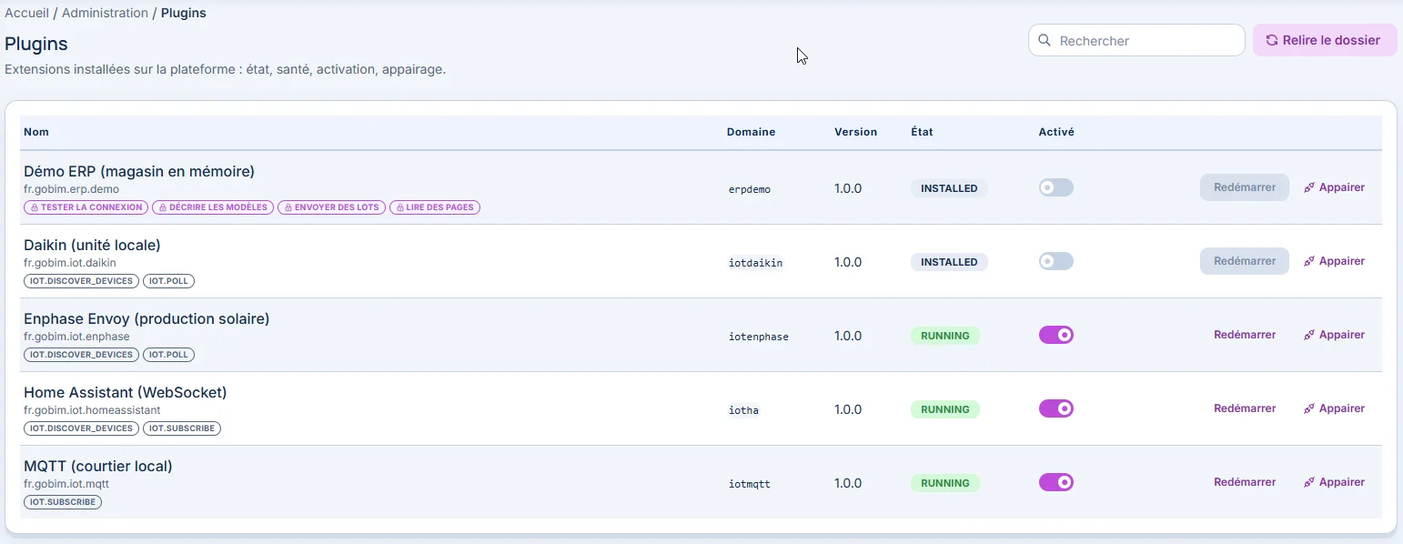This screenshot has height=544, width=1403.
Task: Click Appairer label for Home Assistant
Action: [x=1342, y=408]
